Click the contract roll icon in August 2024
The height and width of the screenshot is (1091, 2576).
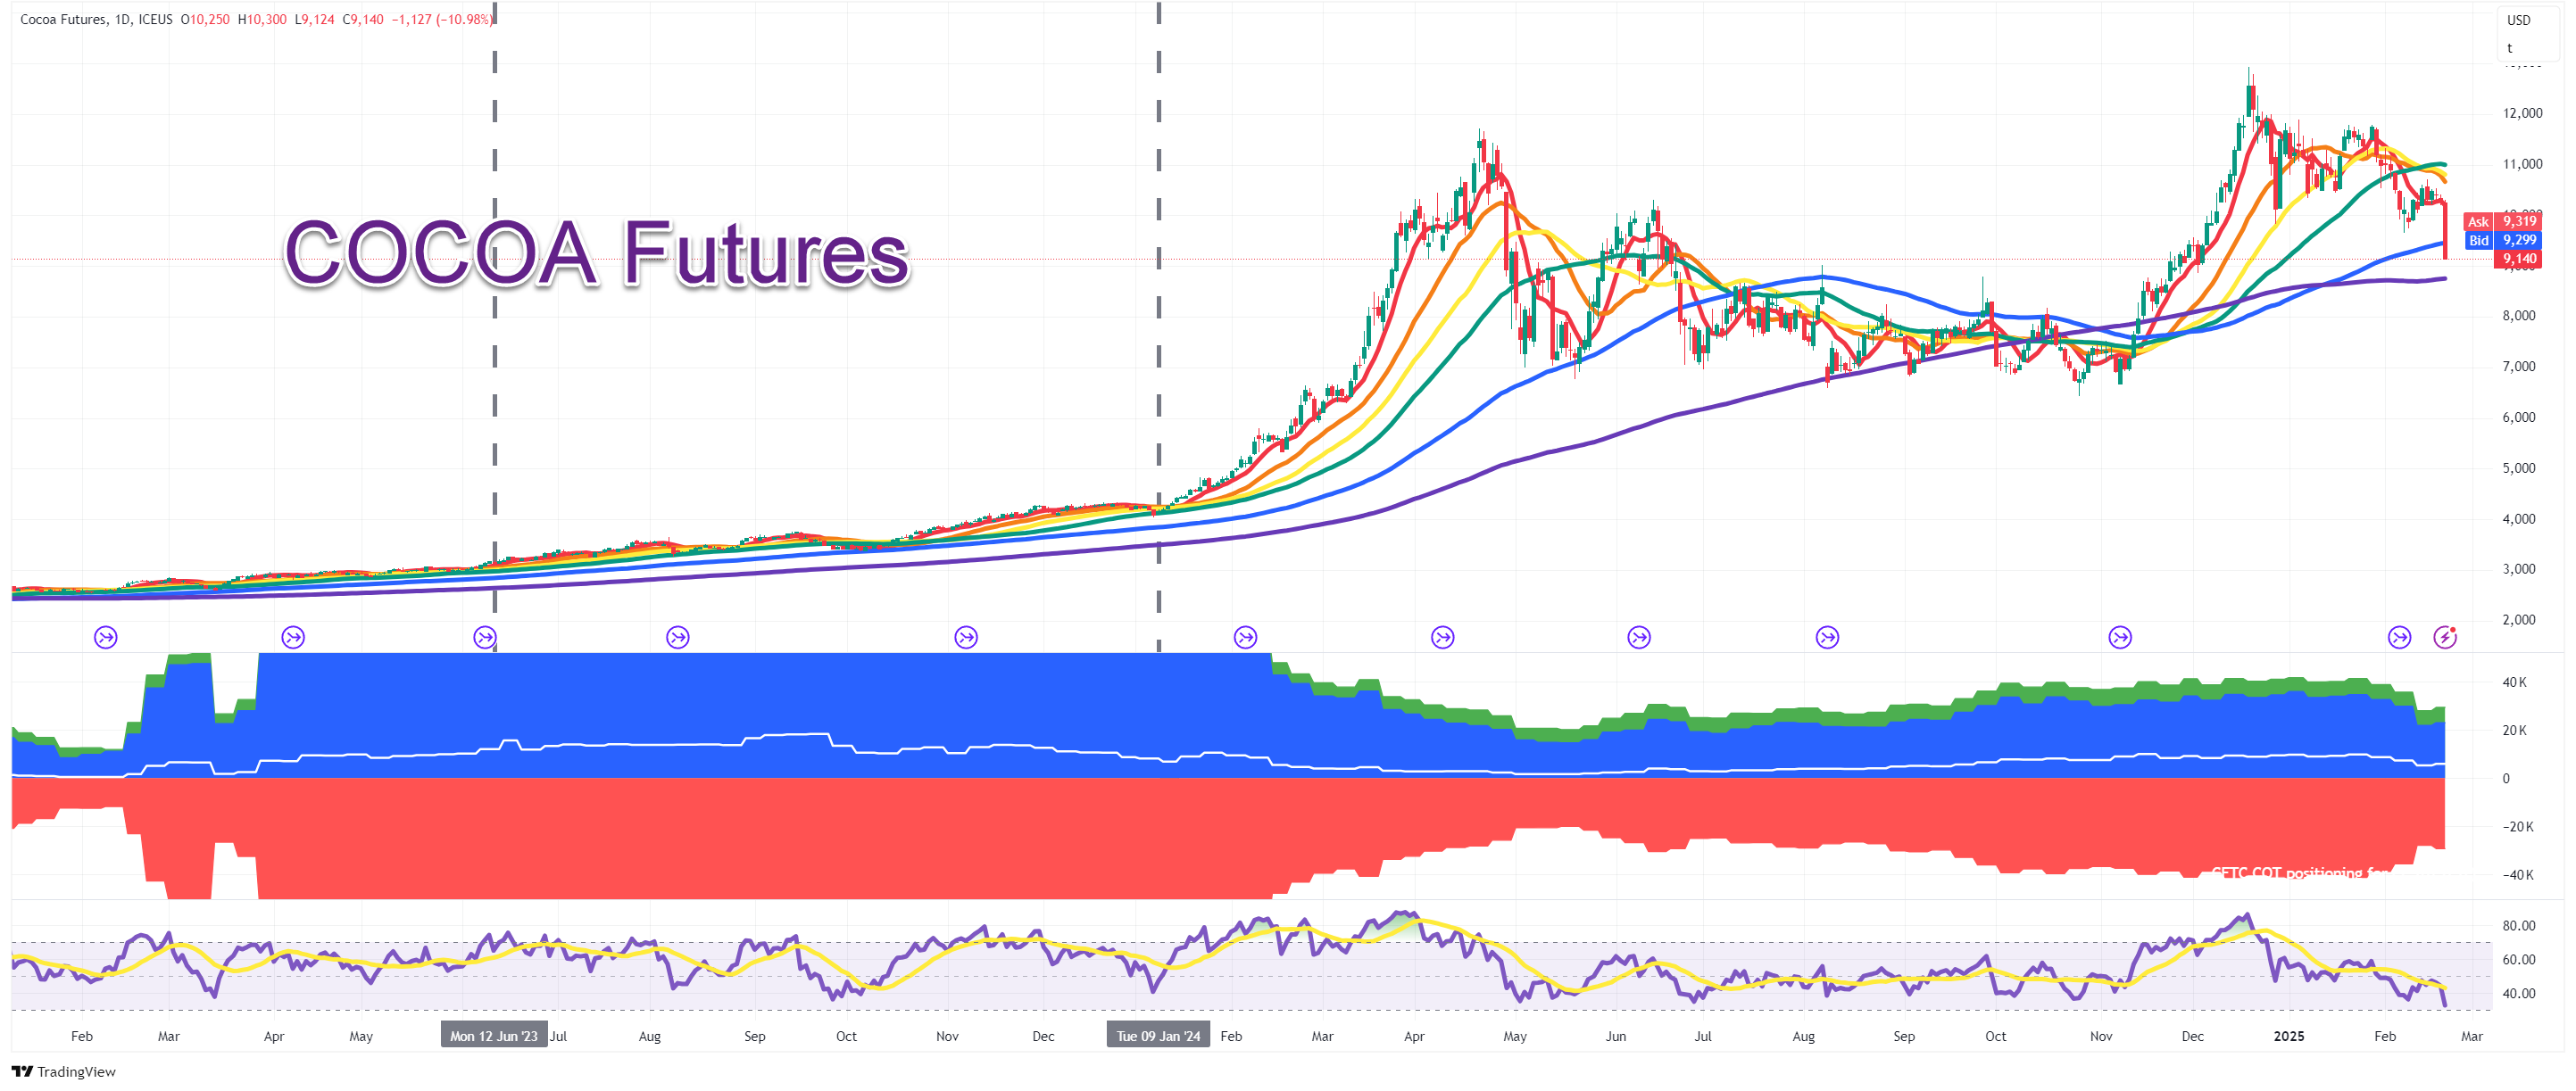[x=1827, y=638]
